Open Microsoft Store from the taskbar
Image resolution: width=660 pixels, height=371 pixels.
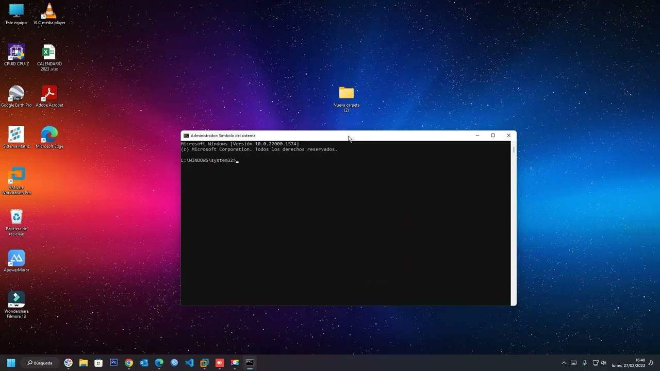point(98,363)
